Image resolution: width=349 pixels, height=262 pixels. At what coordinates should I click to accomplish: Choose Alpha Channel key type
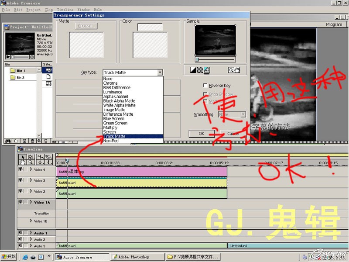coord(133,97)
